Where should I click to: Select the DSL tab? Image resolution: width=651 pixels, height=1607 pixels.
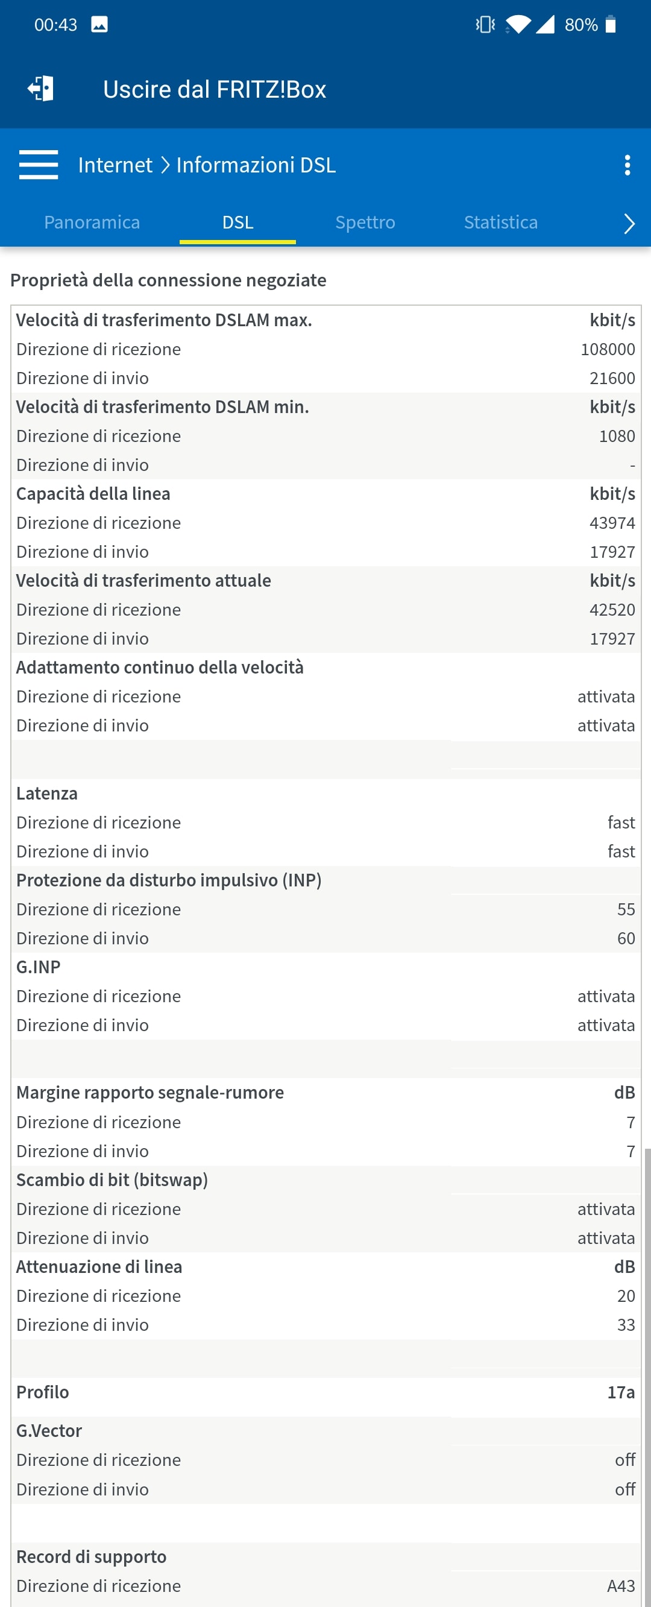click(x=237, y=222)
